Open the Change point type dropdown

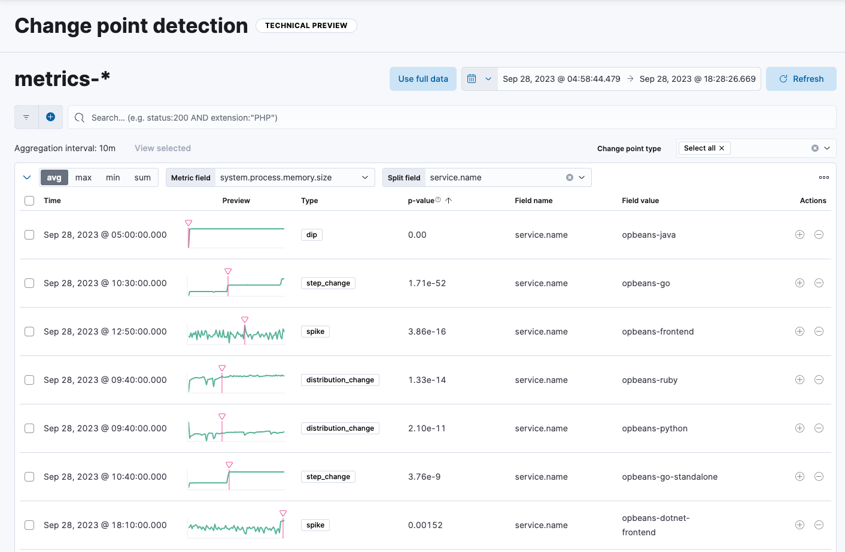click(827, 148)
